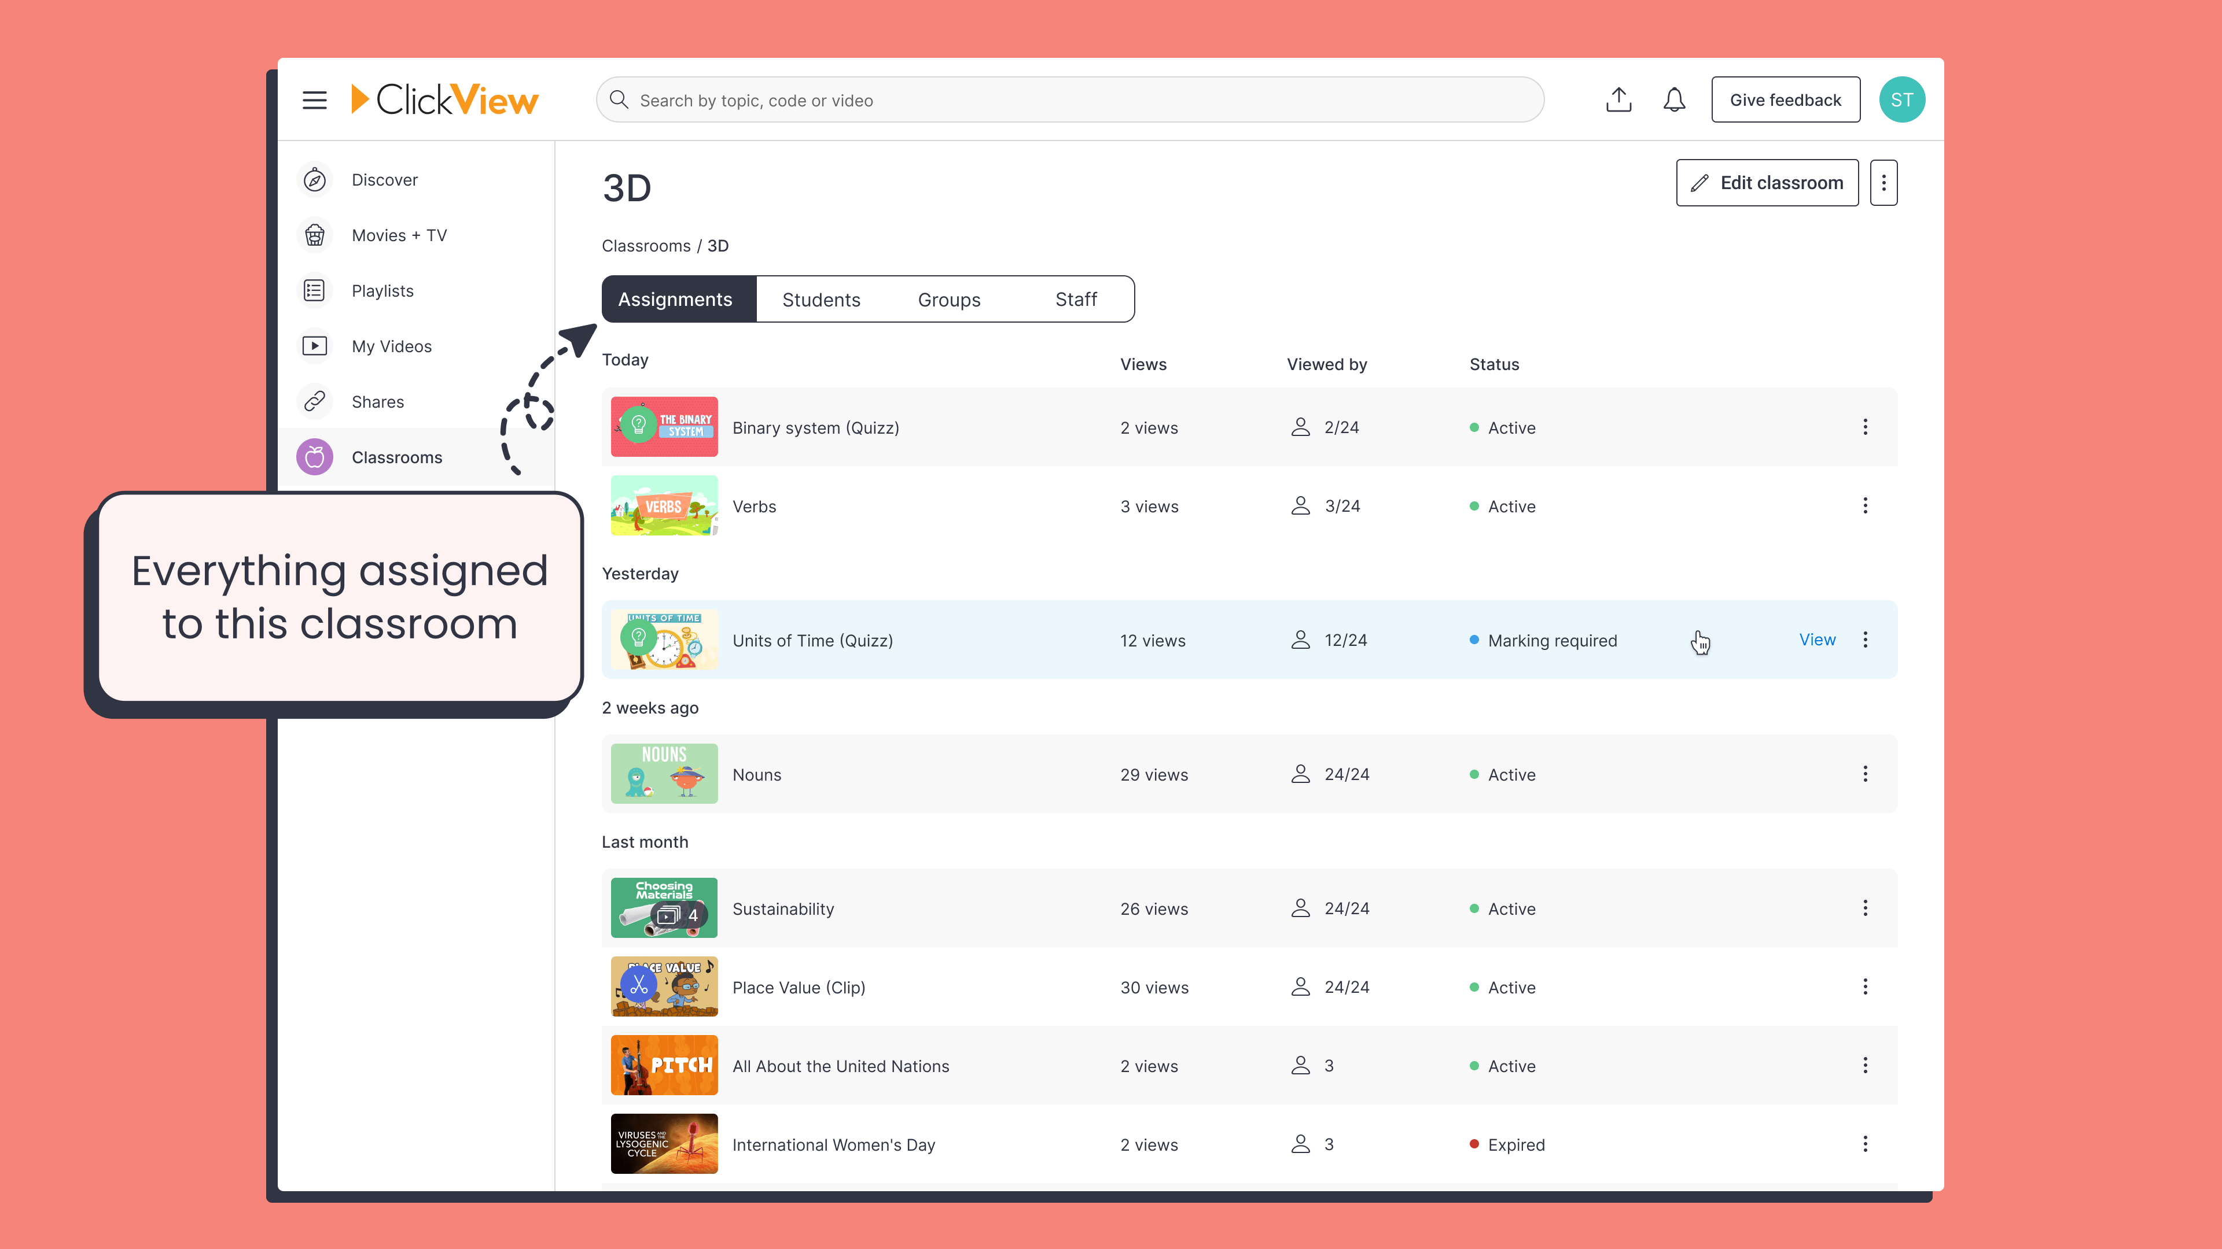Open options for Nouns assignment
Screen dimensions: 2222x1249
point(1865,774)
